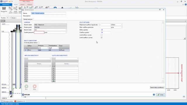The image size is (187, 105).
Task: Click the PIPESIM app icon in title bar
Action: coord(1,1)
